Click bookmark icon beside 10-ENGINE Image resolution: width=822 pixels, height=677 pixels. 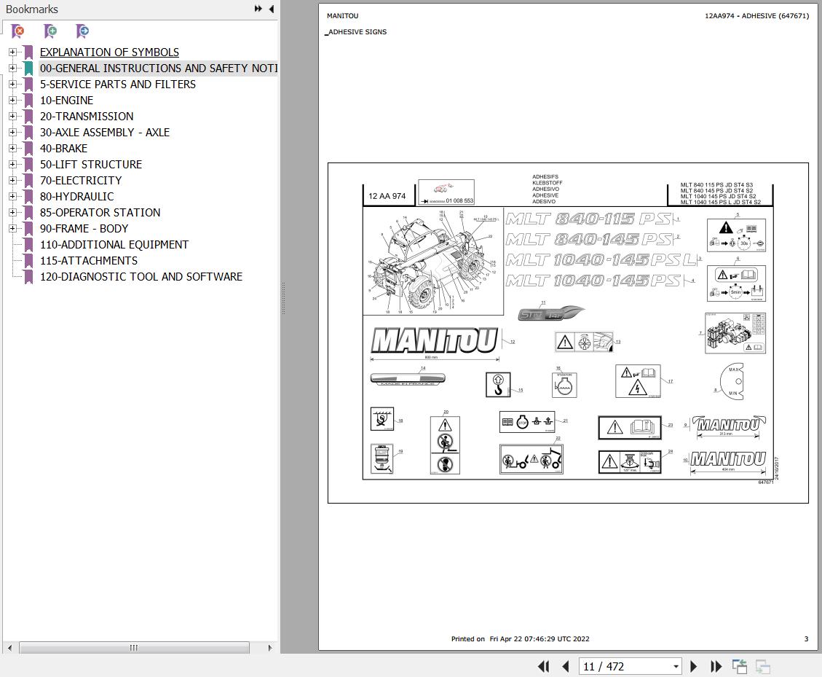pos(28,101)
